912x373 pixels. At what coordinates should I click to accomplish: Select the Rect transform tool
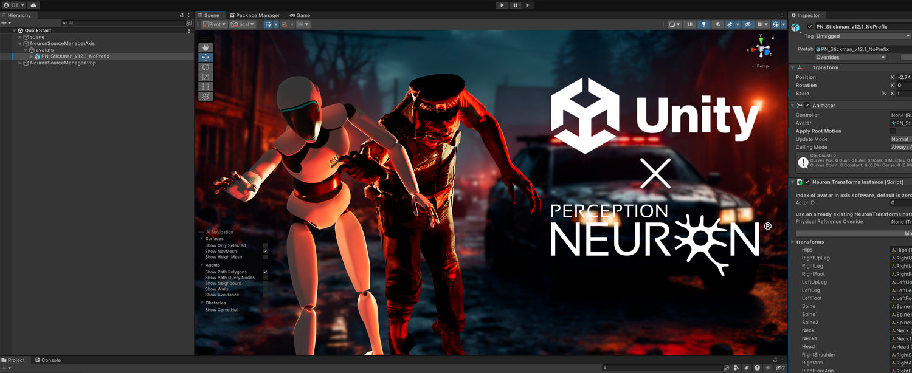point(206,87)
